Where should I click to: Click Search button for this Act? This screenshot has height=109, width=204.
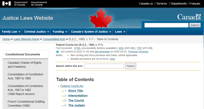[x=131, y=66]
